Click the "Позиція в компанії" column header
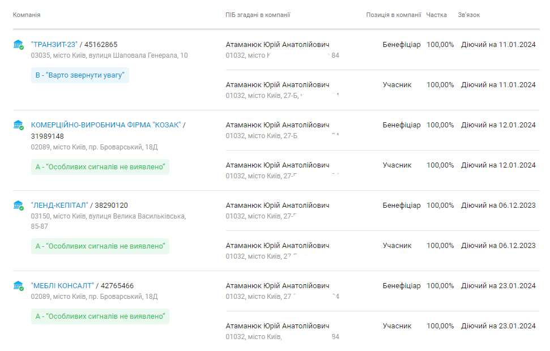This screenshot has height=351, width=550. (x=393, y=15)
